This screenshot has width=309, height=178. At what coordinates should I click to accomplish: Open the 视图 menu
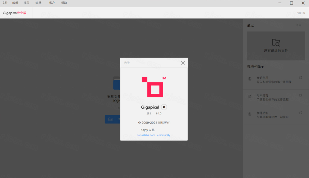(x=26, y=3)
